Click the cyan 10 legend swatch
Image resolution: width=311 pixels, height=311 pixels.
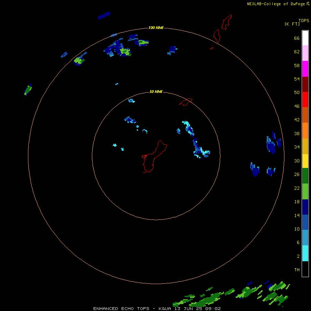point(305,253)
